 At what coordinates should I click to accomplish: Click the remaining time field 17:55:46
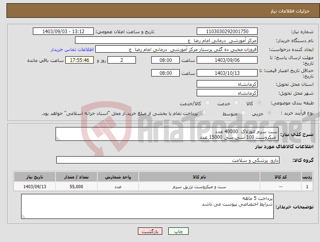79,60
